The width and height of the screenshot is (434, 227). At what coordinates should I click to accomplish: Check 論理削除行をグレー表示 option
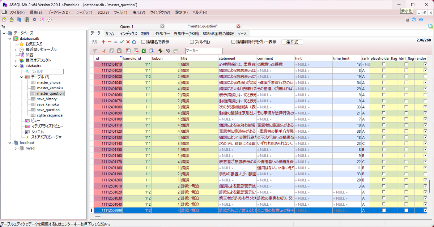[233, 42]
